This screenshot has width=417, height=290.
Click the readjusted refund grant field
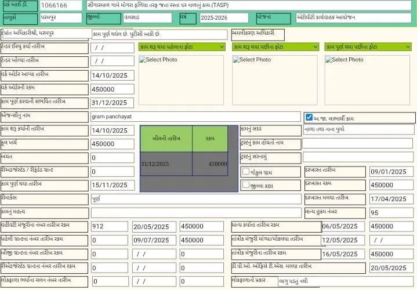[x=113, y=172]
